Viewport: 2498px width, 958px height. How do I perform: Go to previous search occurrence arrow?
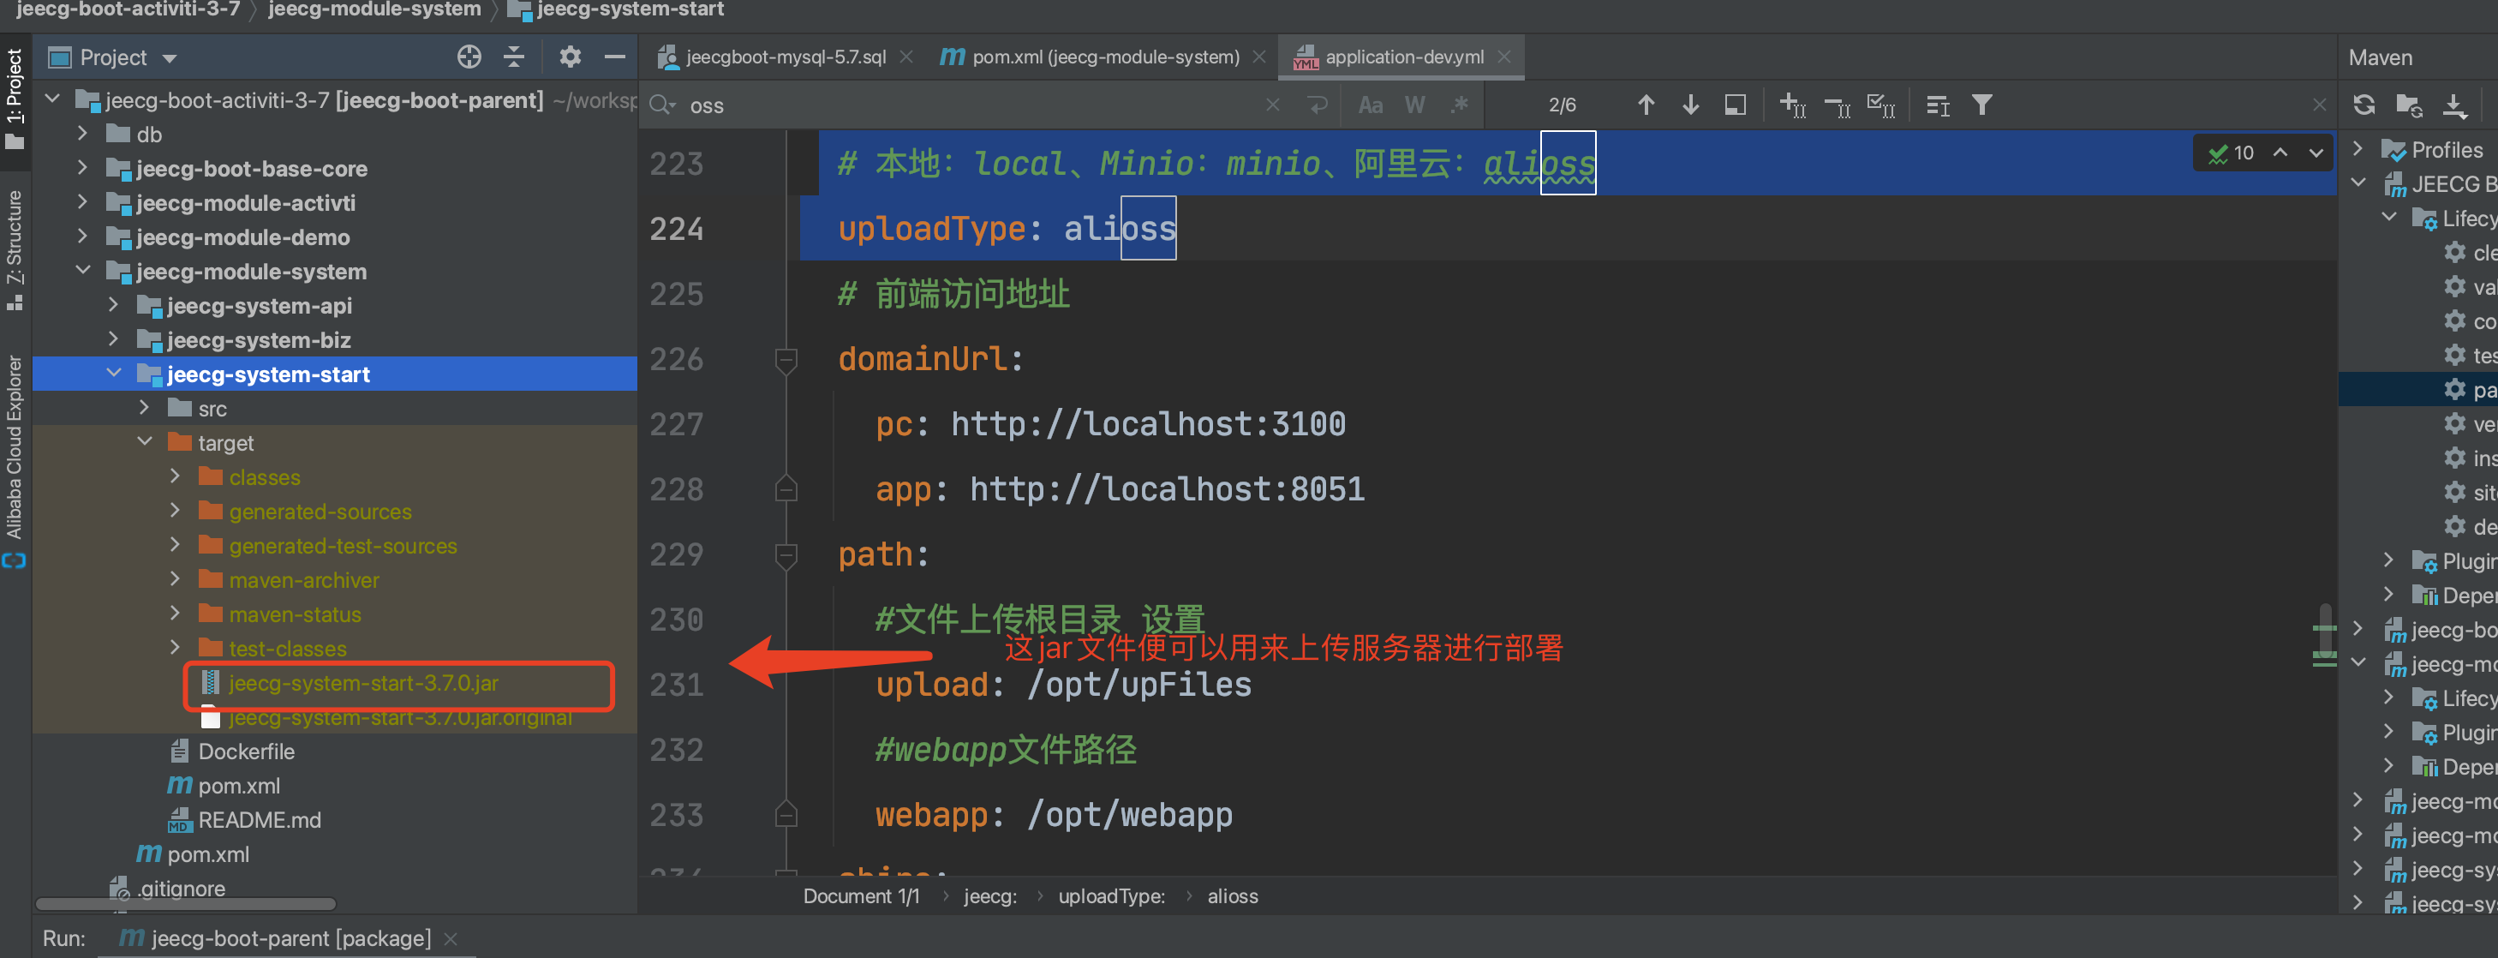pos(1646,105)
